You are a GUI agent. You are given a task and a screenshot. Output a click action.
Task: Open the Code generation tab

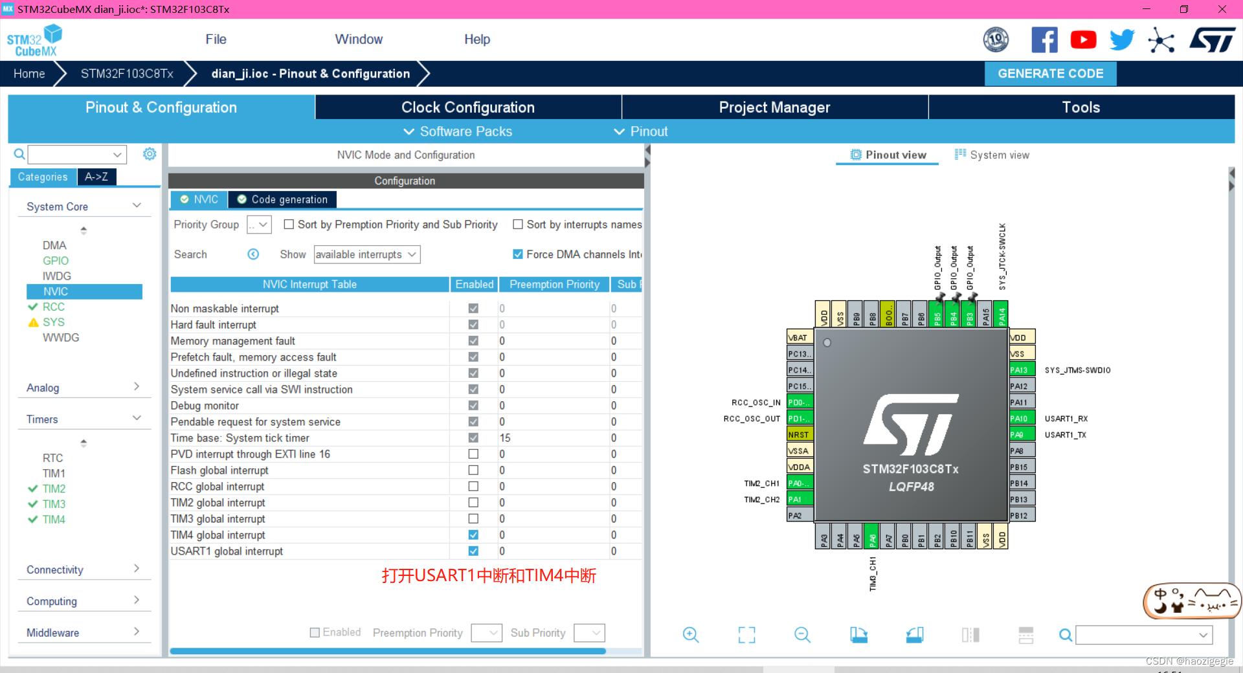pyautogui.click(x=282, y=199)
